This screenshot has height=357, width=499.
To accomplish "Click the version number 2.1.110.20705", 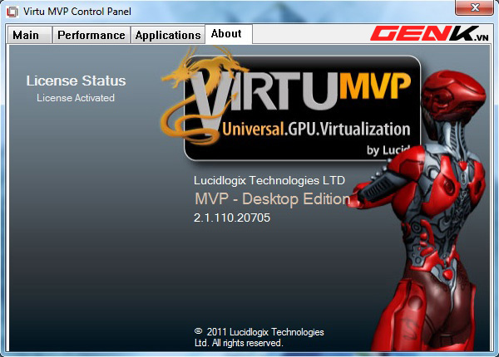I will pos(232,218).
